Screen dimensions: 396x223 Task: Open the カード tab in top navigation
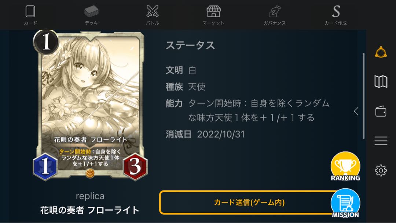coord(30,15)
